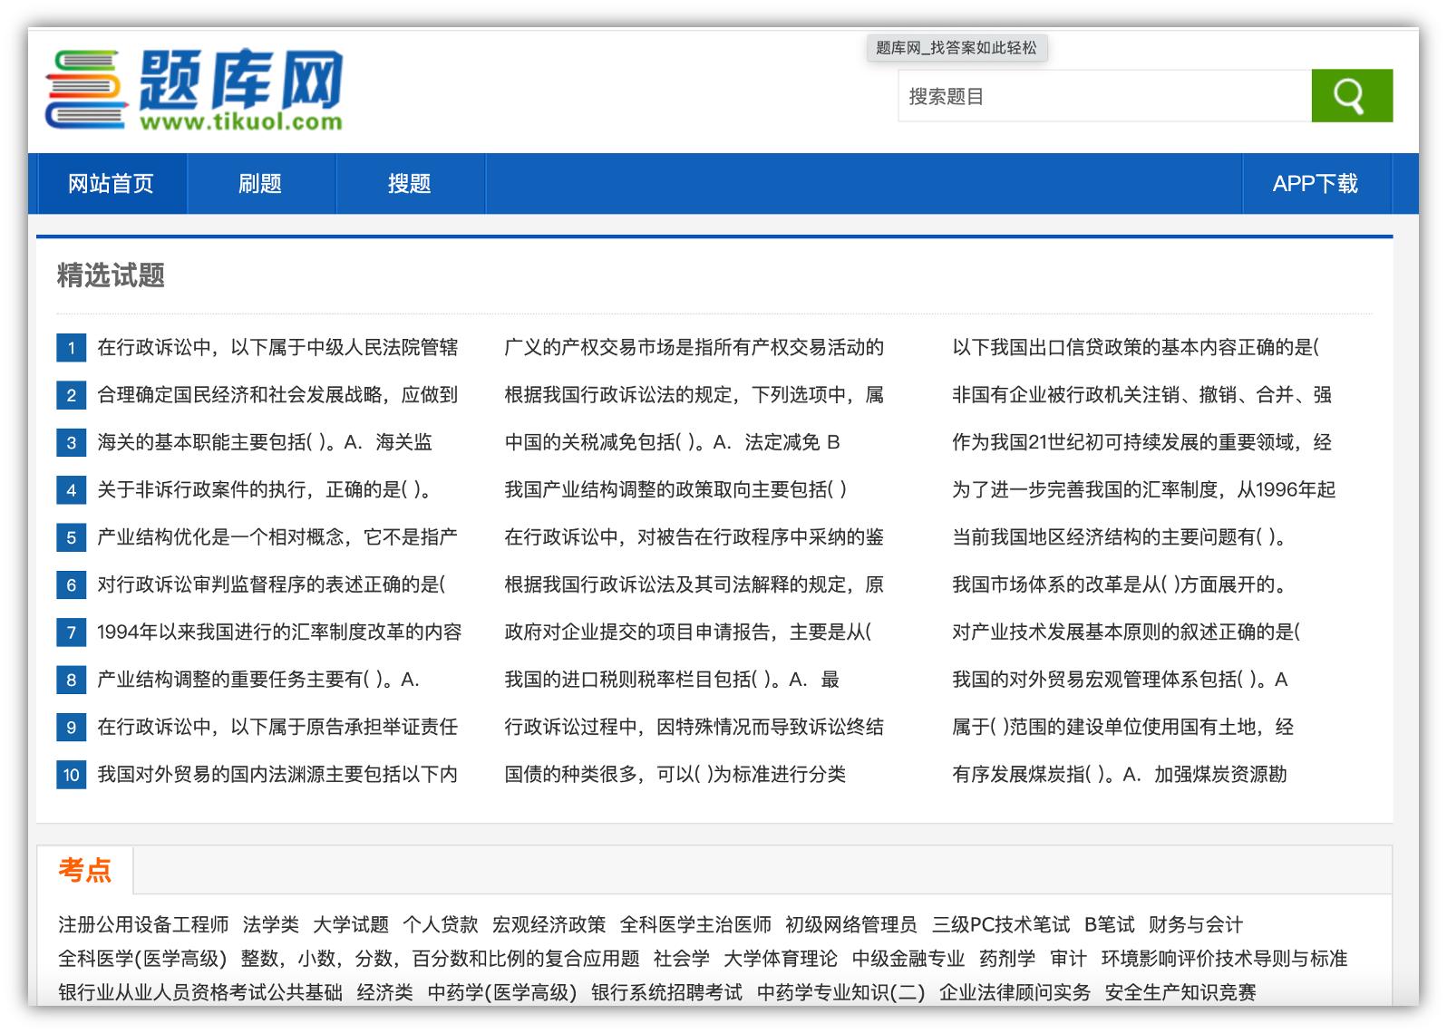The image size is (1447, 1033).
Task: Open question 对行政诉讼审判监督程序的表述
Action: click(272, 584)
